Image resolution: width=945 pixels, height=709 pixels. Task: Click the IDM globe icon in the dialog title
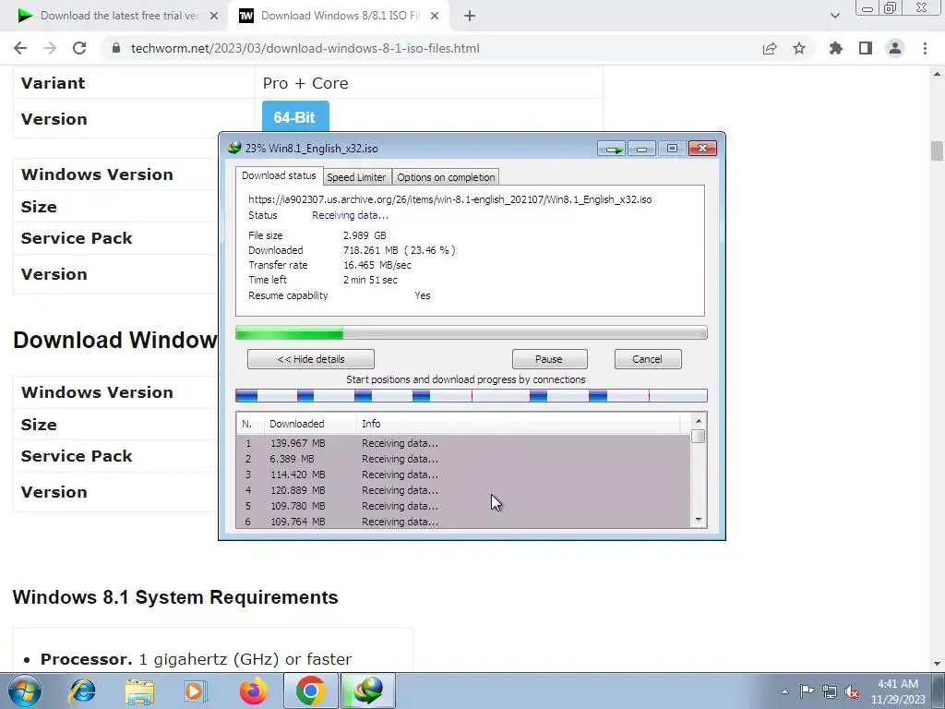[x=234, y=148]
